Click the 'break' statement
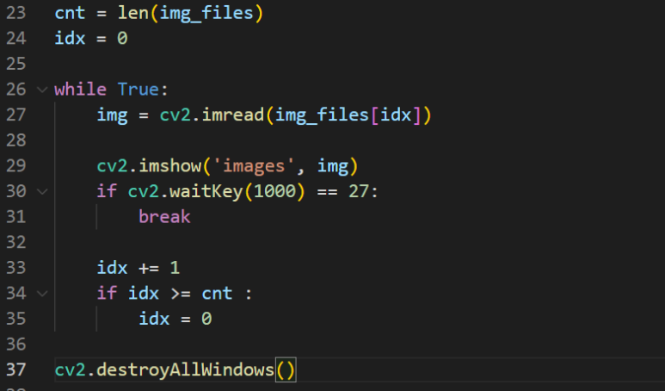This screenshot has width=665, height=391. coord(164,216)
